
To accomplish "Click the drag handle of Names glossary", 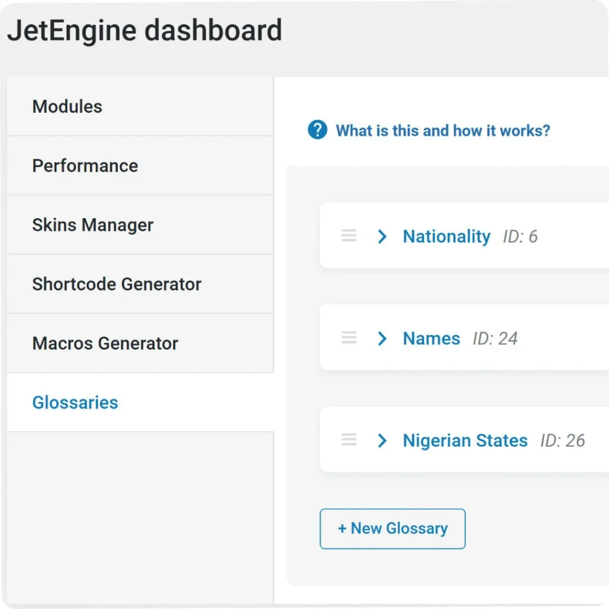I will [349, 338].
